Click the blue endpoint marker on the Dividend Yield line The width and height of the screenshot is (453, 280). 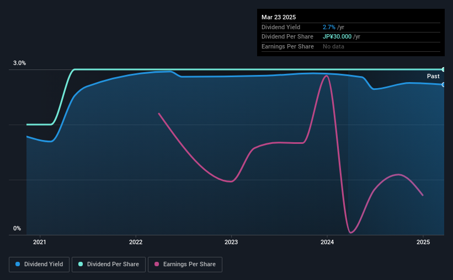tap(444, 84)
